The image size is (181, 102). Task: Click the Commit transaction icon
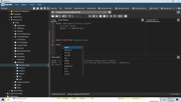click(x=111, y=16)
